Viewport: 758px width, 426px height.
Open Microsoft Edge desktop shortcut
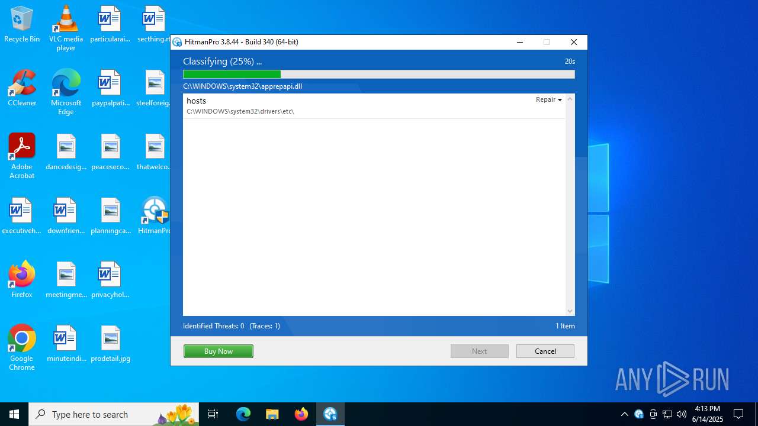pos(66,92)
